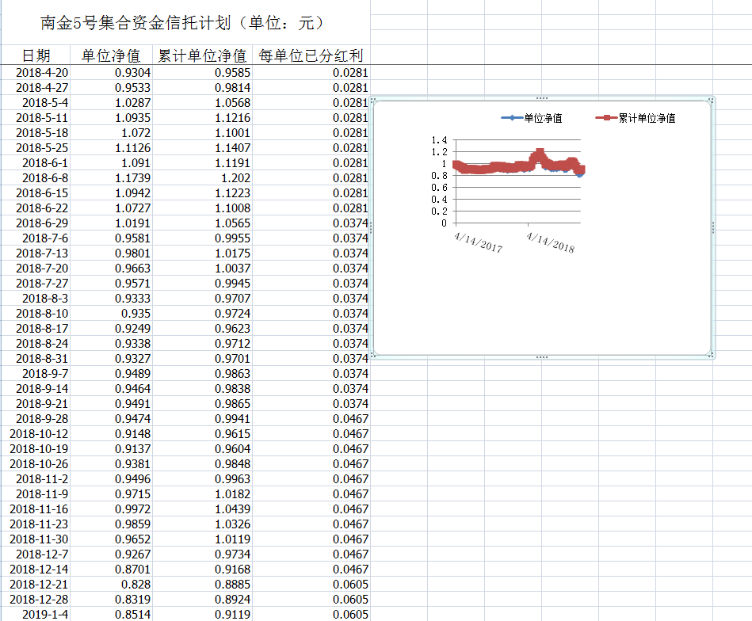Select date cell 2018-7-13
This screenshot has height=621, width=752.
pyautogui.click(x=36, y=253)
